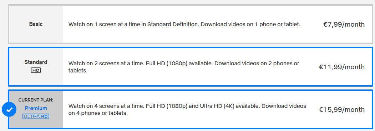Screen dimensions: 375x131
Task: Select the Standard plan row
Action: click(x=191, y=67)
